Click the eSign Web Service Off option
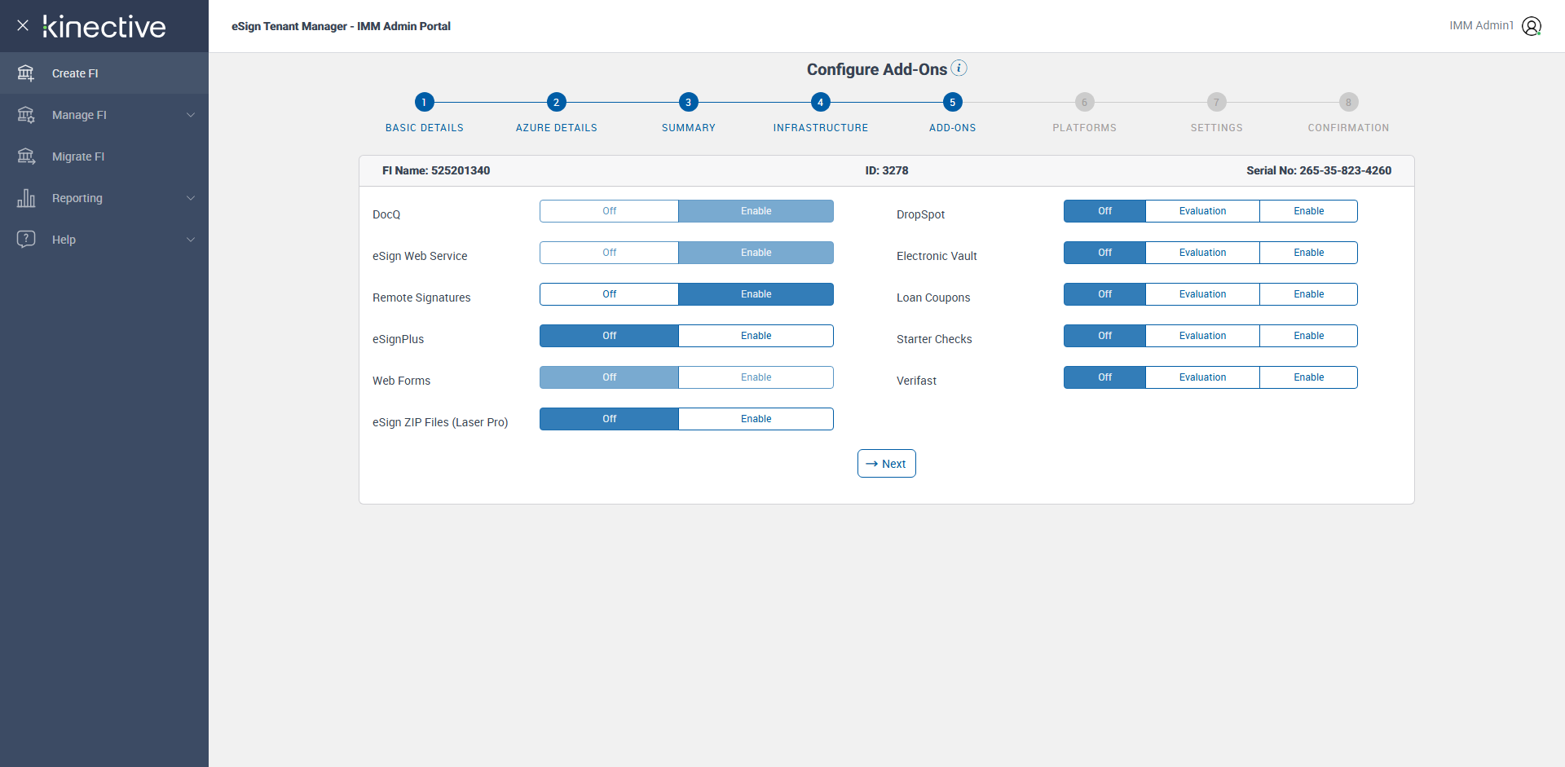 point(609,253)
